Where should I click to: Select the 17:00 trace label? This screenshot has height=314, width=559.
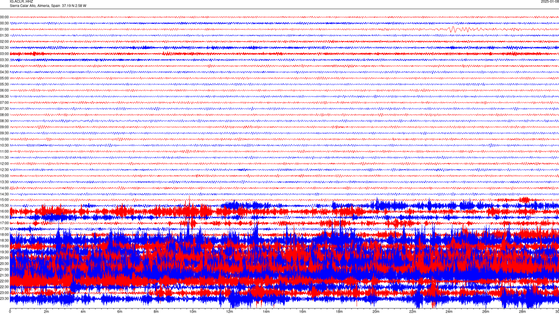pos(4,223)
